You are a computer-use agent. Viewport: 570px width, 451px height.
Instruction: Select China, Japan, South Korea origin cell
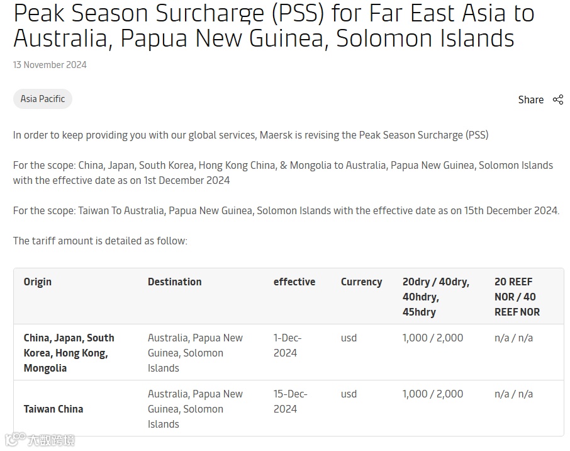pos(69,353)
